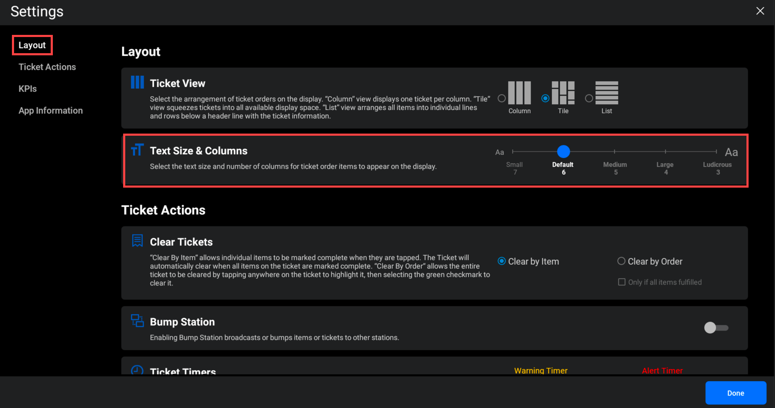Click the Ticket View columns icon
The image size is (775, 408).
(137, 83)
